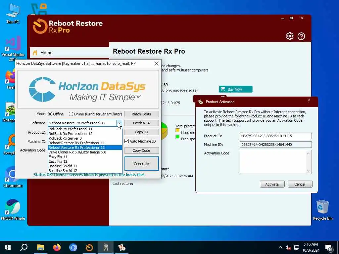
Task: Open Firefox from the taskbar
Action: [x=57, y=247]
